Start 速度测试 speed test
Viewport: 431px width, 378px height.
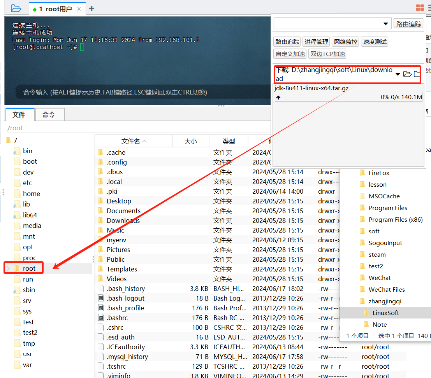click(375, 42)
